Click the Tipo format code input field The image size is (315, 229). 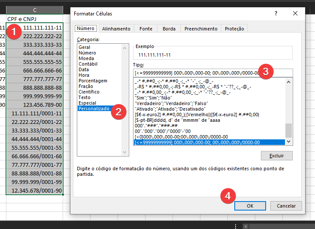click(213, 73)
